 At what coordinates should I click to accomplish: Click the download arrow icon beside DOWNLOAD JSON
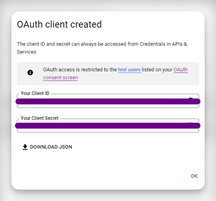(25, 147)
